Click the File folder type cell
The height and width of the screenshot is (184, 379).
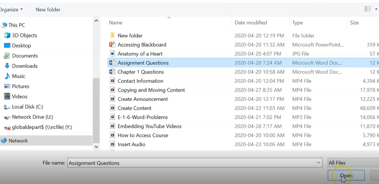303,36
